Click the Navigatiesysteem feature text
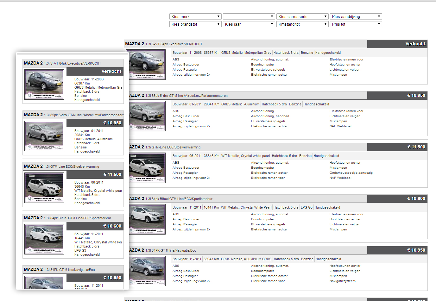 click(343, 281)
